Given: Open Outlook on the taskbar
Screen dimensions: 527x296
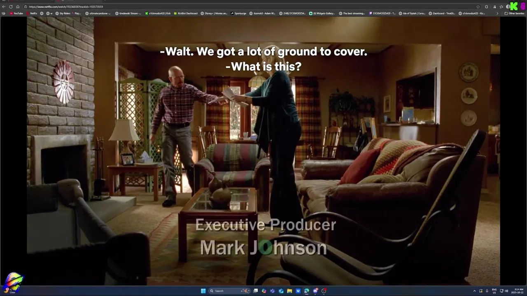Looking at the screenshot, I should (281, 291).
